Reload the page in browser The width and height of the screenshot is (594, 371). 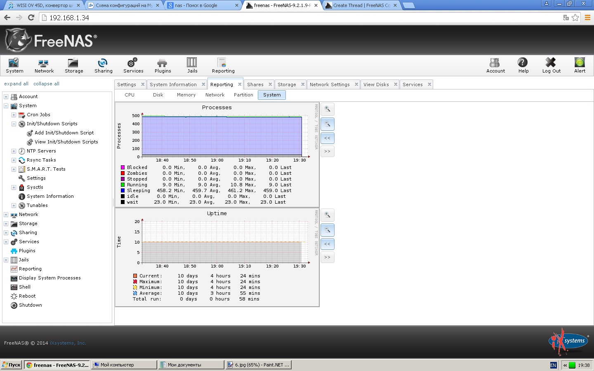31,18
